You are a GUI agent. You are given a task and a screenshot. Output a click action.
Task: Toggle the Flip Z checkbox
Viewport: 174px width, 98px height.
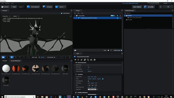click(x=96, y=85)
